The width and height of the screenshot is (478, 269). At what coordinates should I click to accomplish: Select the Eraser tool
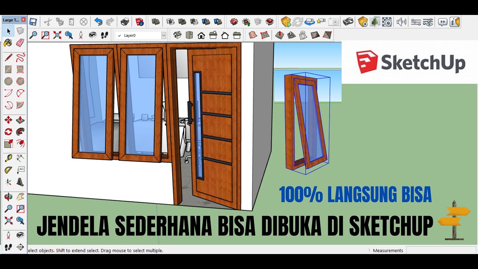point(20,43)
